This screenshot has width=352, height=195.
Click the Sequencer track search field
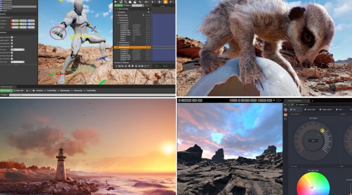pyautogui.click(x=137, y=5)
